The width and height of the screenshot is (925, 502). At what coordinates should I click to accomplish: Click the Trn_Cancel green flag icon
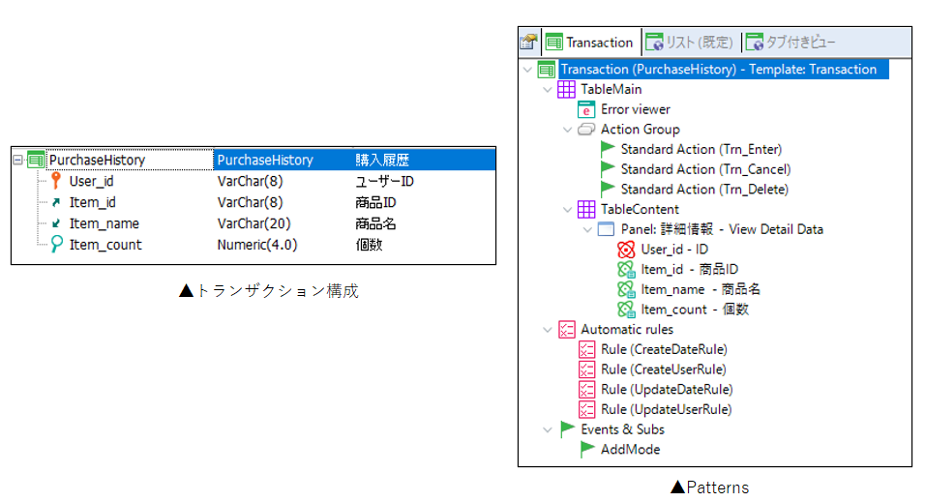(x=607, y=169)
